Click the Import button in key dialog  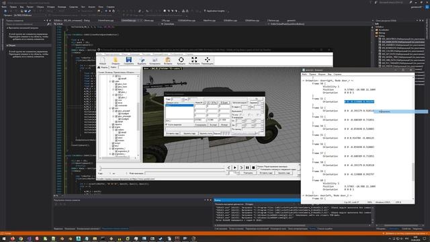pos(224,125)
